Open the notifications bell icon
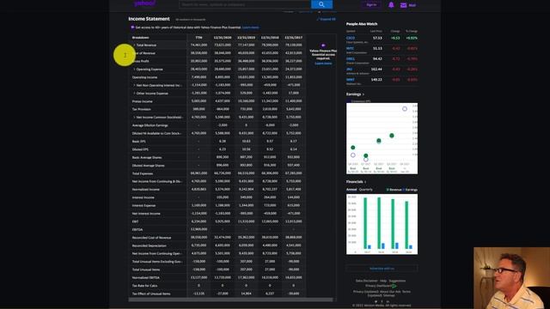Screen dimensions: 550x309 391,5
